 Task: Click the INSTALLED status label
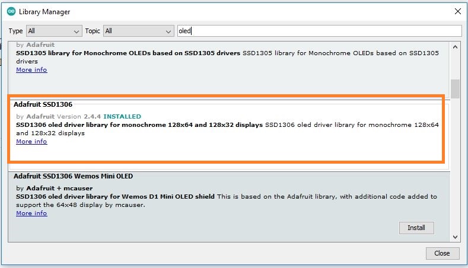122,116
